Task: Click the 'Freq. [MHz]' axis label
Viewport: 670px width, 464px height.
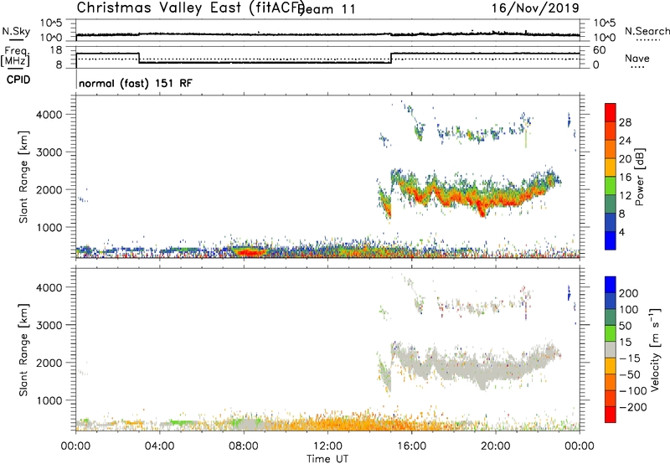Action: coord(15,56)
